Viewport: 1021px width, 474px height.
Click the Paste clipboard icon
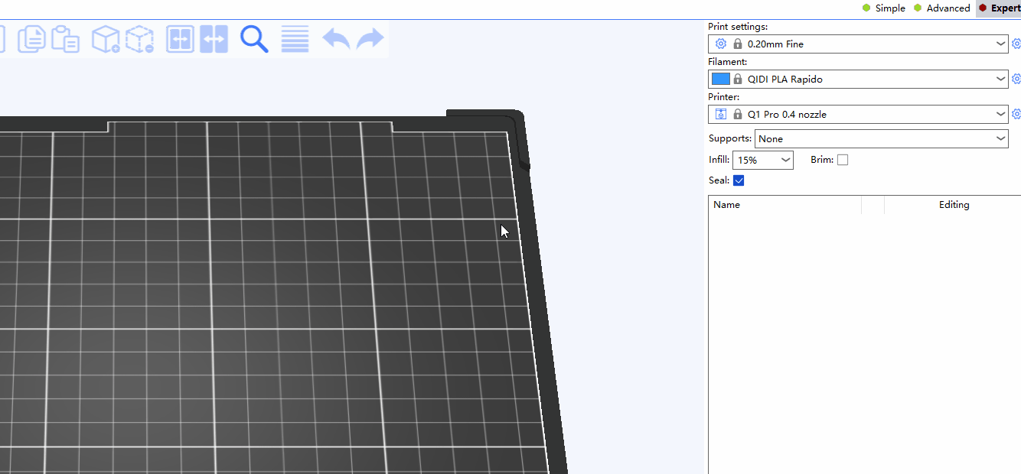(x=66, y=39)
